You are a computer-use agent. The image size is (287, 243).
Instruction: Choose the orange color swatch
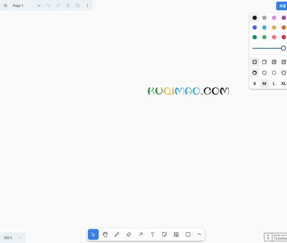pyautogui.click(x=284, y=28)
